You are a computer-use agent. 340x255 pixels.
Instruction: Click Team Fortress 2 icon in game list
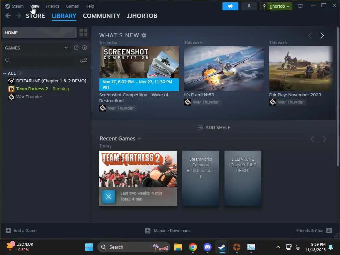(x=11, y=89)
